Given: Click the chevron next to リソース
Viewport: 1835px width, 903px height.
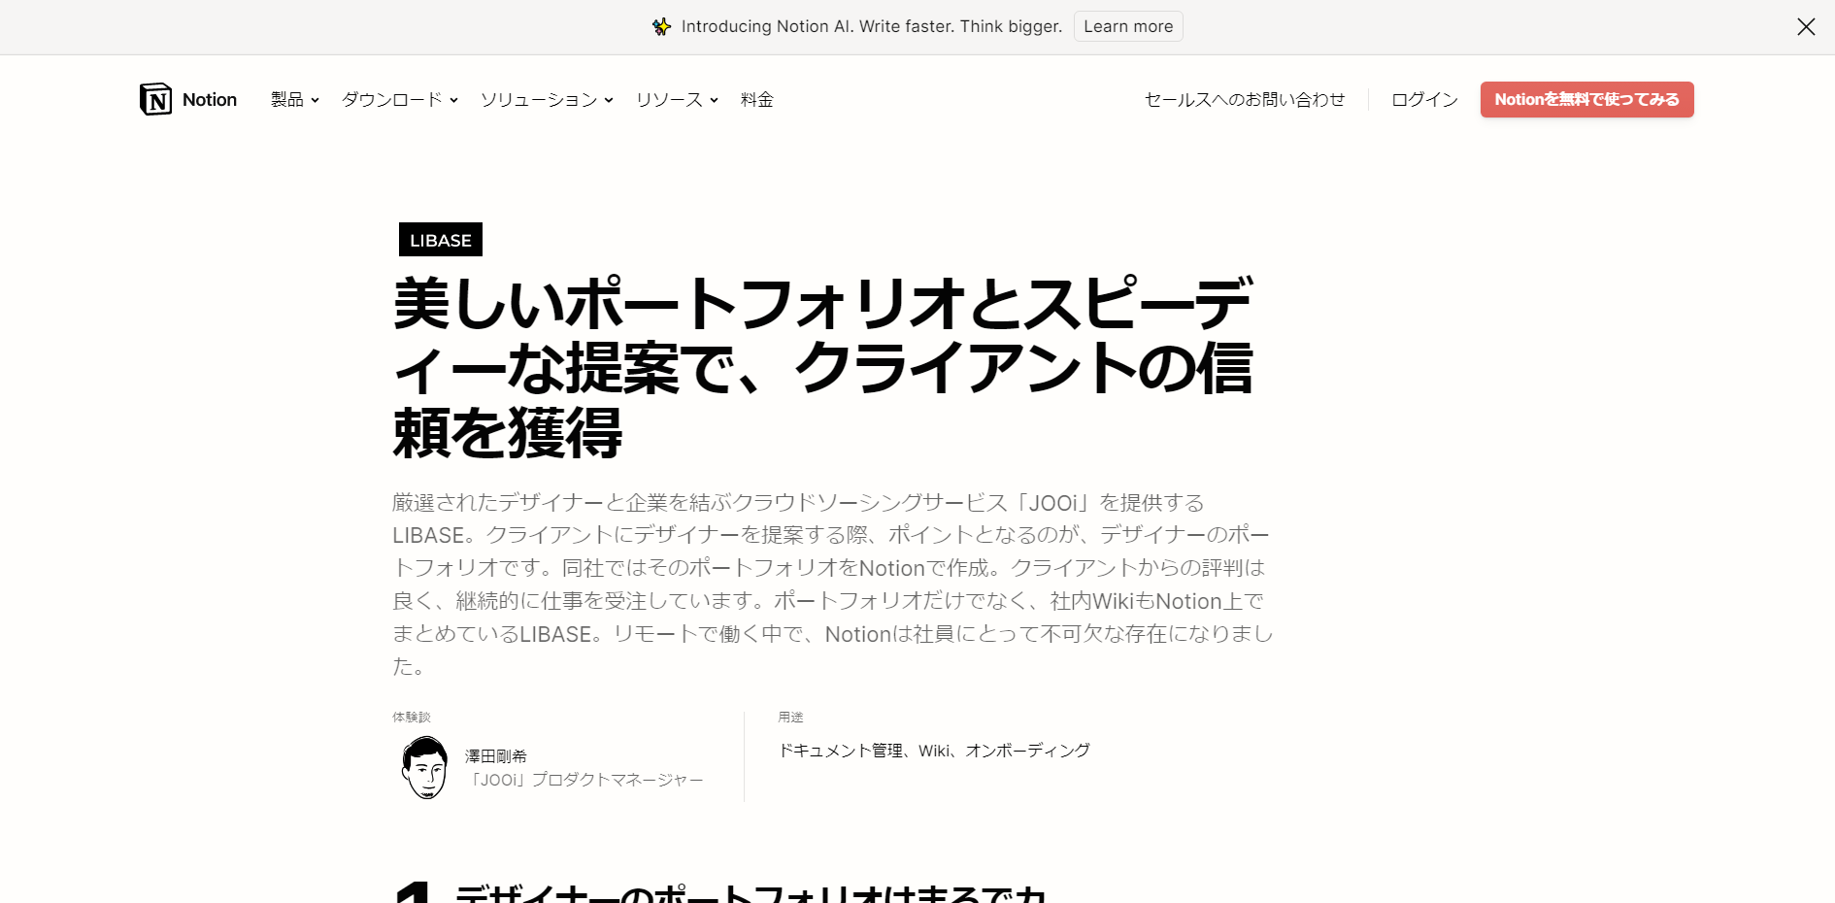Looking at the screenshot, I should pyautogui.click(x=714, y=100).
